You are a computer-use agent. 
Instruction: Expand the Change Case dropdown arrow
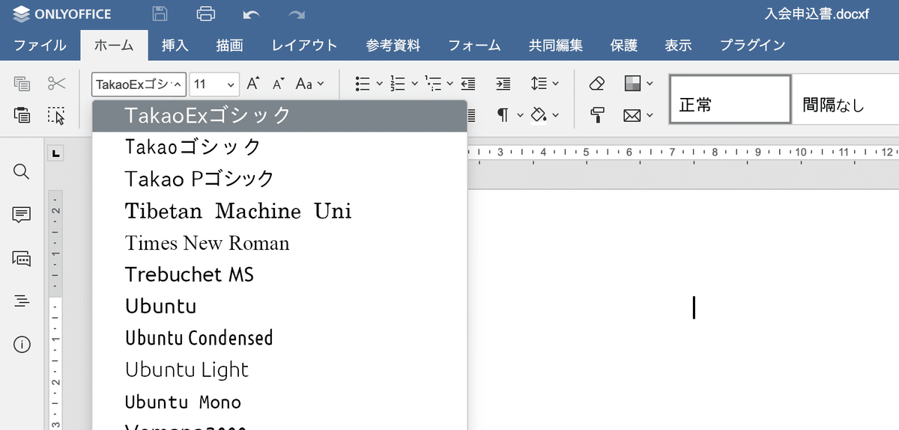pos(321,84)
